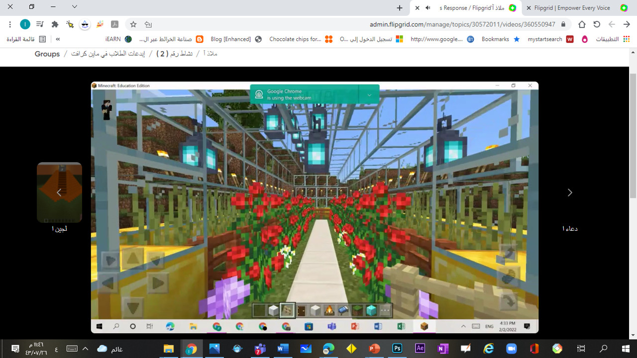View site info via the padlock icon
Screen dimensions: 637x358
tap(563, 24)
